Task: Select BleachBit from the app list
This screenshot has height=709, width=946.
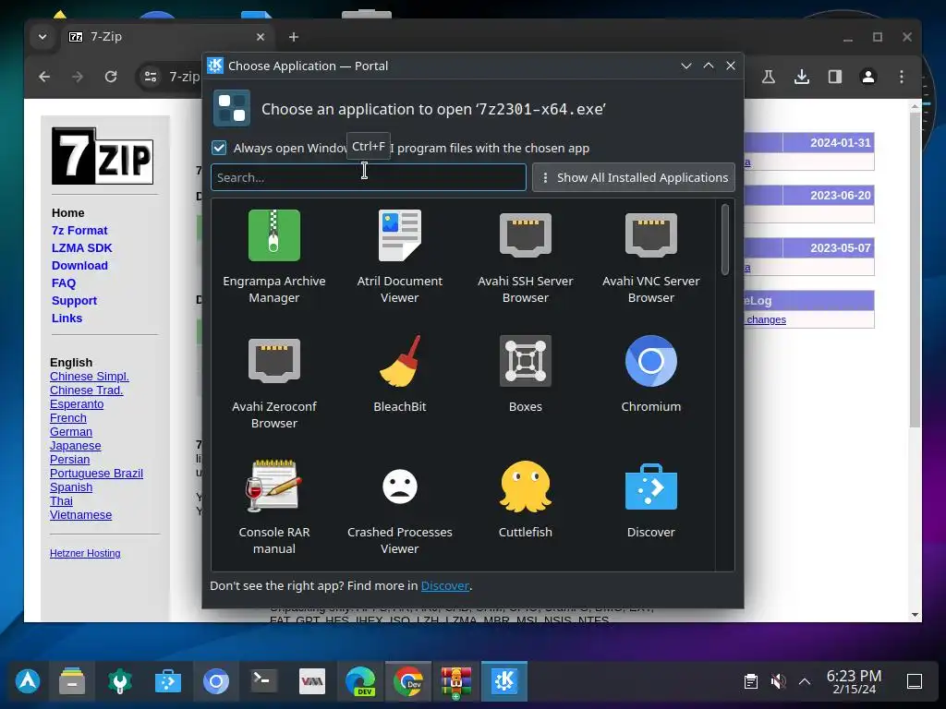Action: pos(399,374)
